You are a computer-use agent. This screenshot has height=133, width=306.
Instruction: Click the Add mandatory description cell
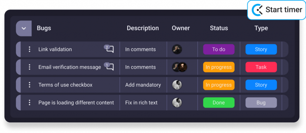[143, 85]
